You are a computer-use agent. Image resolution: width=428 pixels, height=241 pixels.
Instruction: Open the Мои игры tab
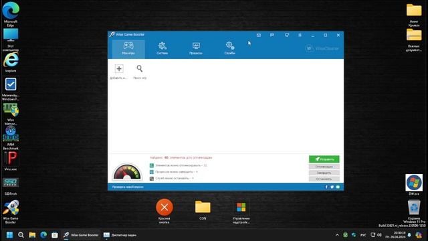(x=128, y=49)
